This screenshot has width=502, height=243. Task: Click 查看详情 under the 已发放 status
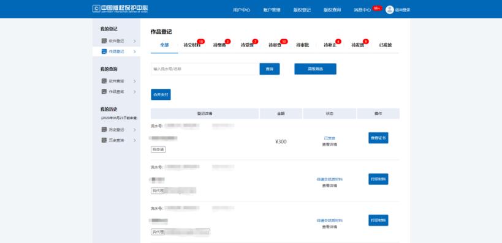(x=329, y=144)
